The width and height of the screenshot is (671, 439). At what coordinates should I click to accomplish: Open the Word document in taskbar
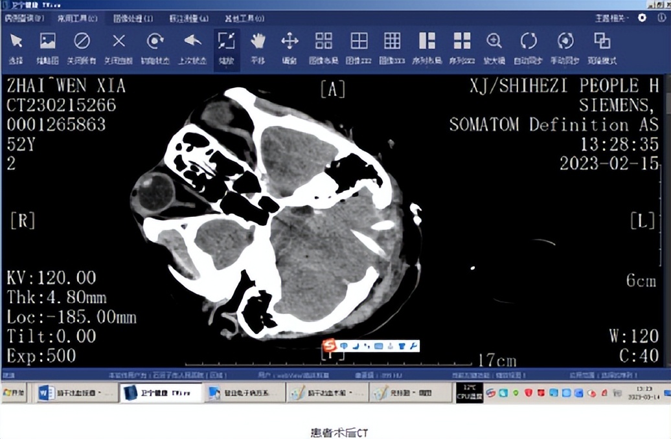(69, 393)
